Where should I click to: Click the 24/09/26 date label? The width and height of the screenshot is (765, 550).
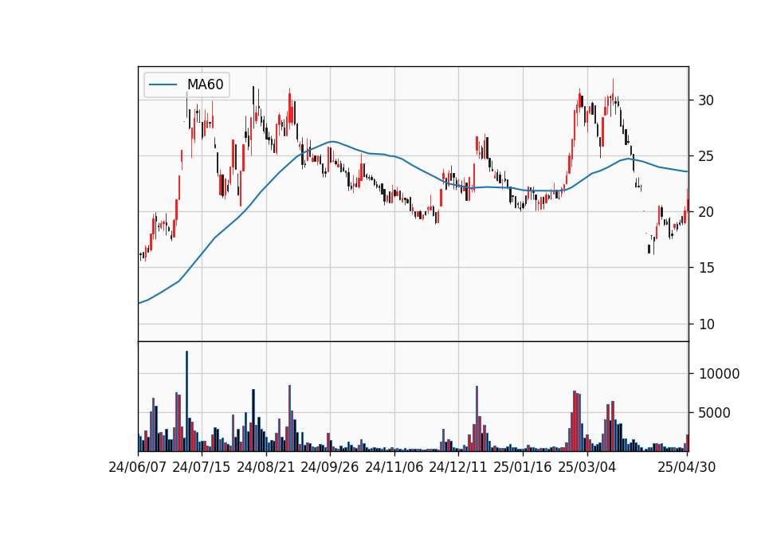(x=330, y=467)
